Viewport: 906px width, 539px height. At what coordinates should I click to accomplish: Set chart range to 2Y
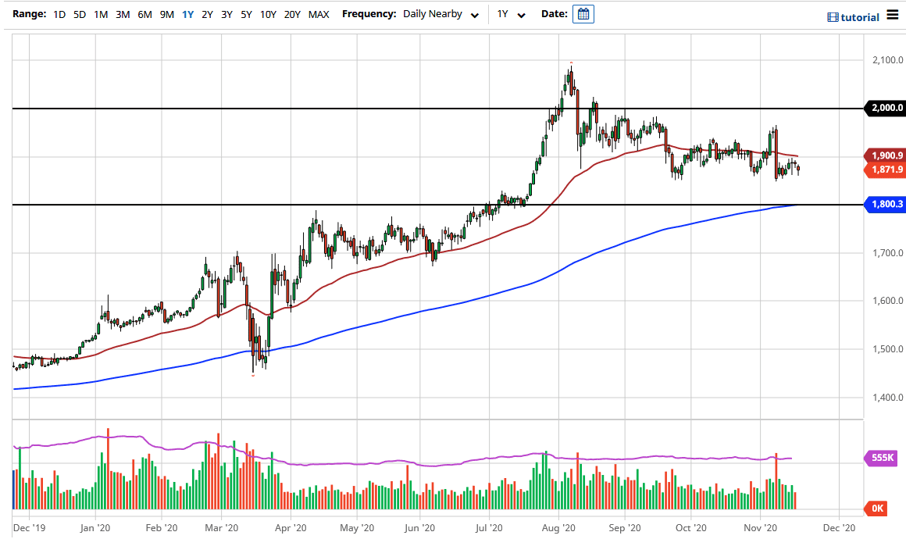208,14
